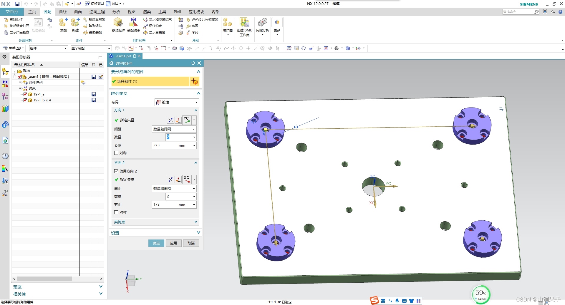Open the XC vector type dropdown arrow
Screen dimensions: 565x305
(x=194, y=179)
